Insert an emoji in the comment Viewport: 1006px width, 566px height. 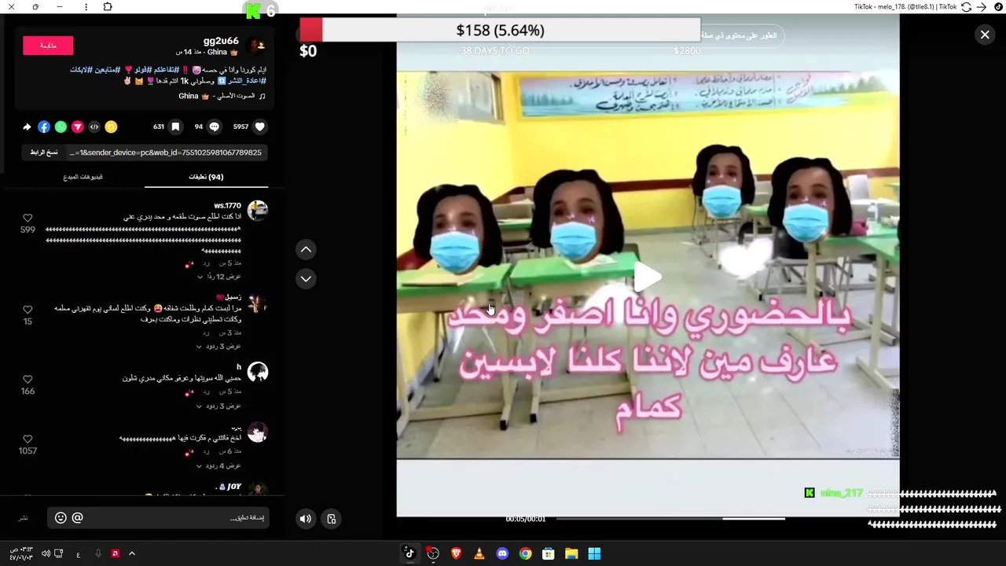pos(61,517)
